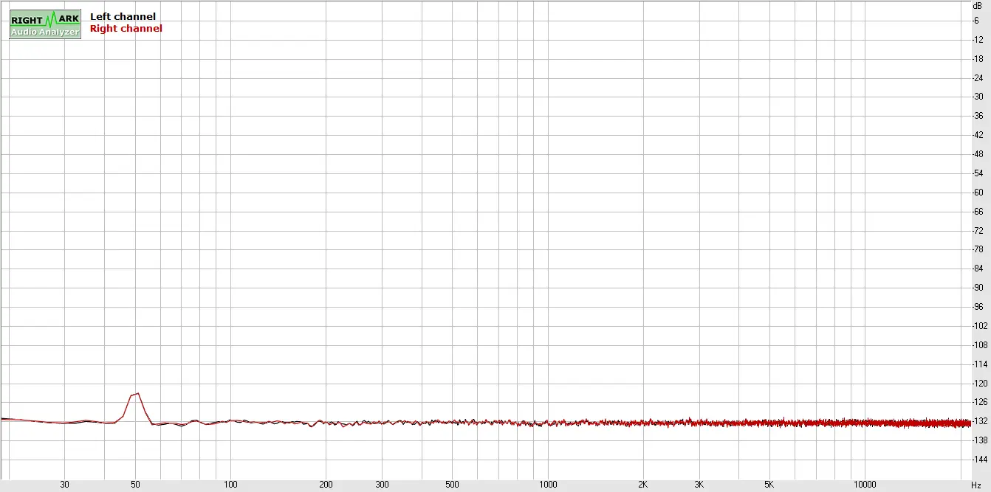
Task: Click the 200 frequency axis label
Action: 326,485
